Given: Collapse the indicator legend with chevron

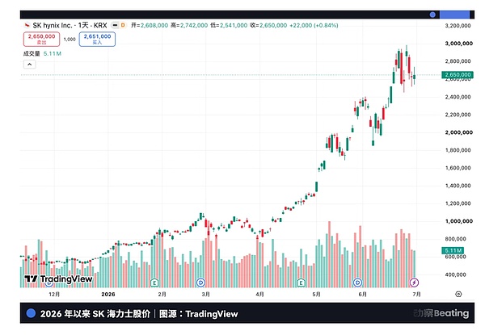Looking at the screenshot, I should pos(30,65).
